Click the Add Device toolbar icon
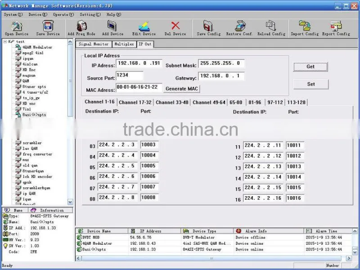The image size is (360, 270). 112,26
